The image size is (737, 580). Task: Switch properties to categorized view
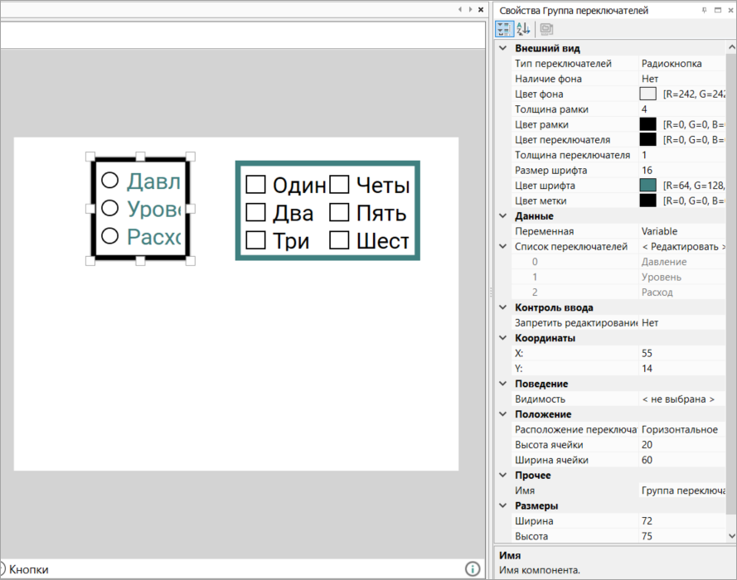[504, 29]
